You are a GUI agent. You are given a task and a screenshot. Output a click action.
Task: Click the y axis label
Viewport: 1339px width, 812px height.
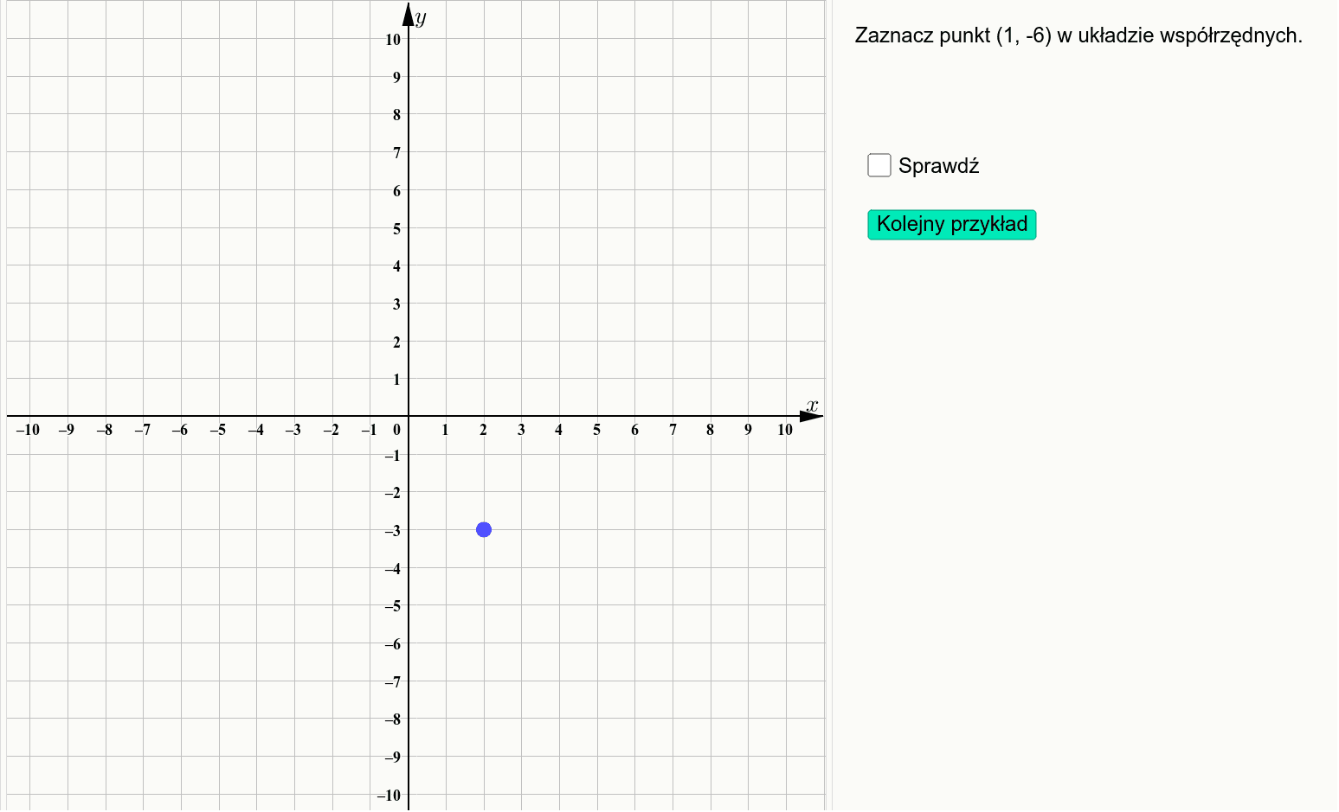click(421, 17)
